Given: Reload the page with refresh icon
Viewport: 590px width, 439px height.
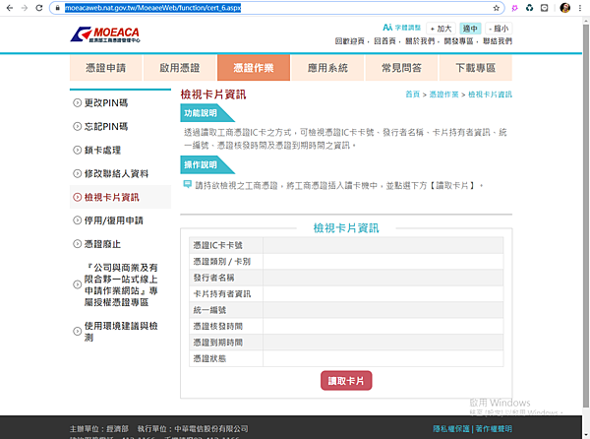Looking at the screenshot, I should click(39, 8).
